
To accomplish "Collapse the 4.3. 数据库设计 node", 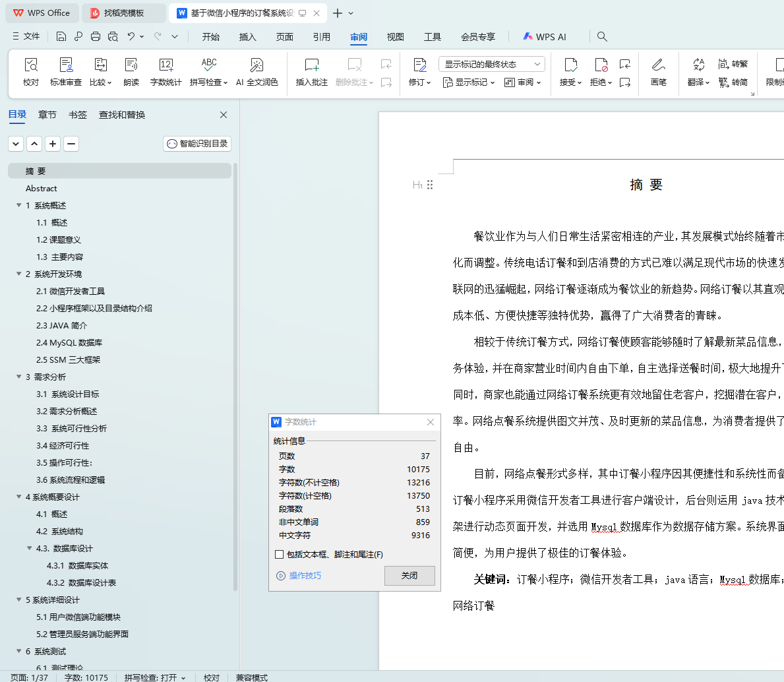I will (x=30, y=548).
